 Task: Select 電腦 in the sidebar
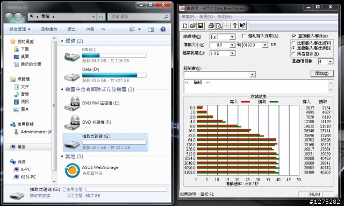coord(18,147)
